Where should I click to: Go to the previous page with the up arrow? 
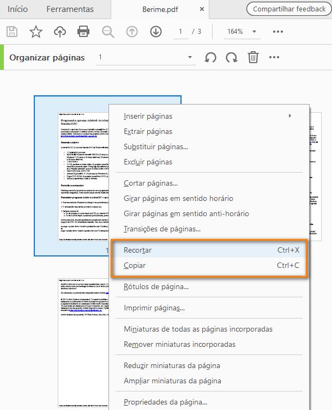(132, 32)
